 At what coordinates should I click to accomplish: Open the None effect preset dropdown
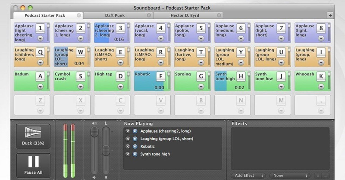(x=290, y=176)
